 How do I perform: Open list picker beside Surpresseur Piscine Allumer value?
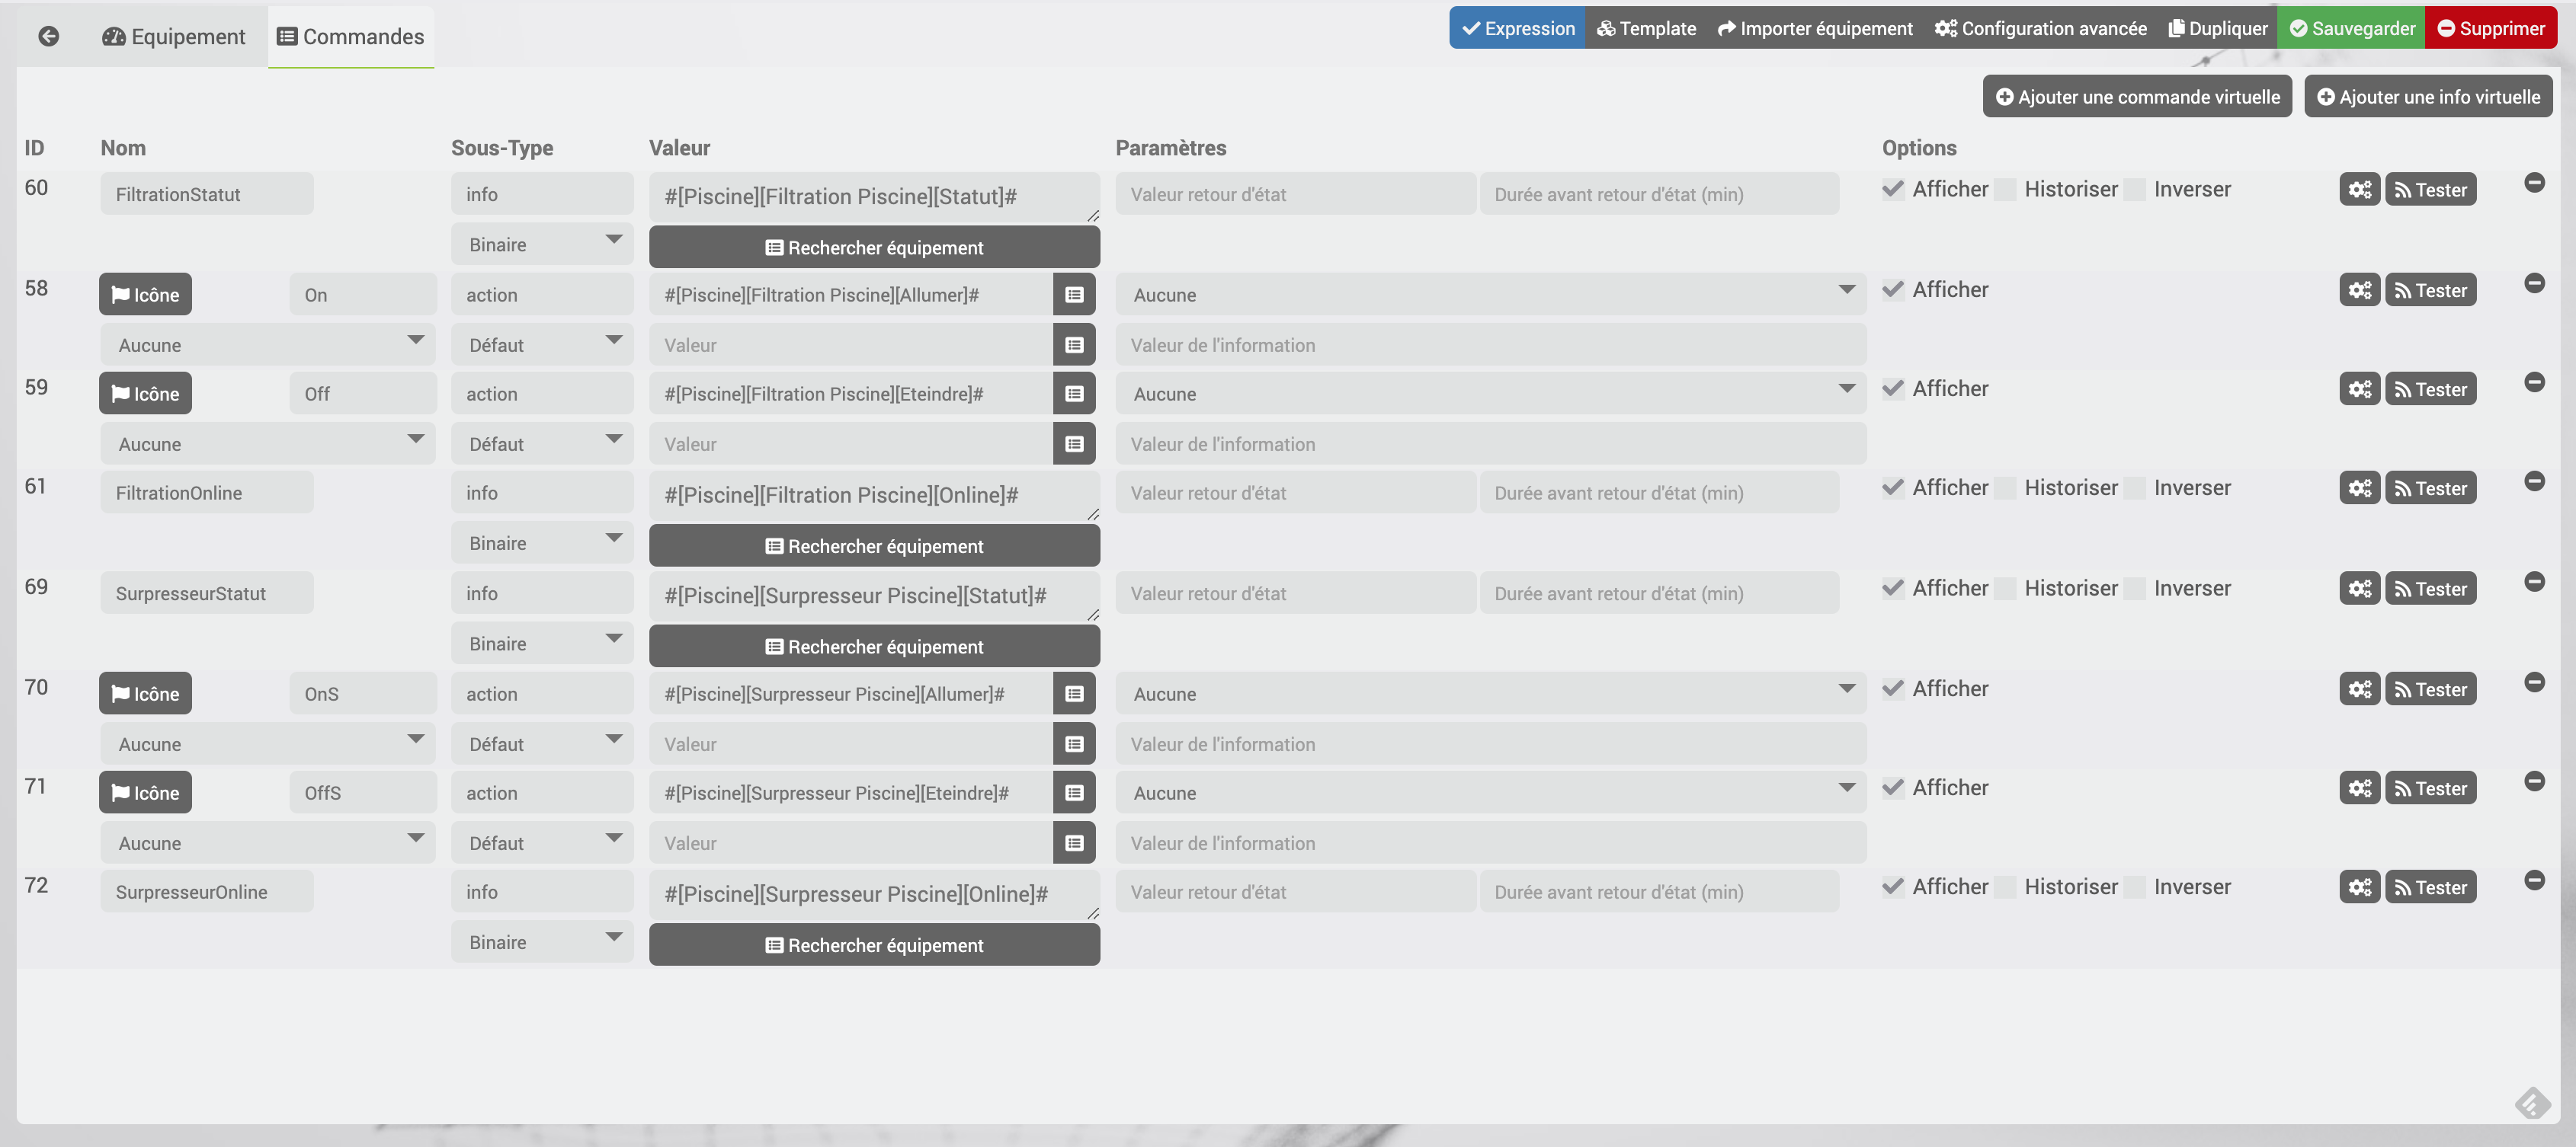tap(1074, 693)
